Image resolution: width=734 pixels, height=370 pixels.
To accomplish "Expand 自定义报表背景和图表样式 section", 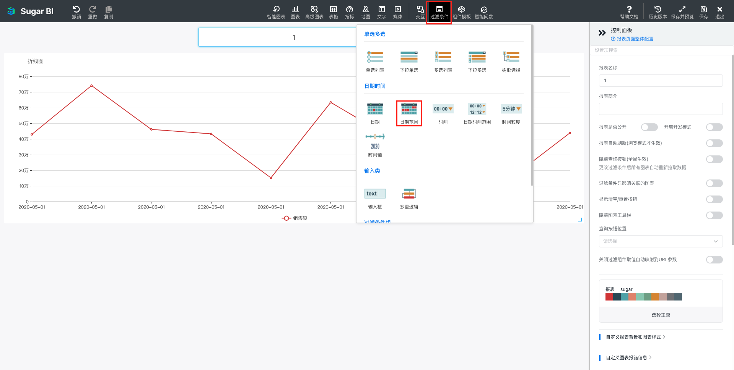I will pyautogui.click(x=635, y=337).
